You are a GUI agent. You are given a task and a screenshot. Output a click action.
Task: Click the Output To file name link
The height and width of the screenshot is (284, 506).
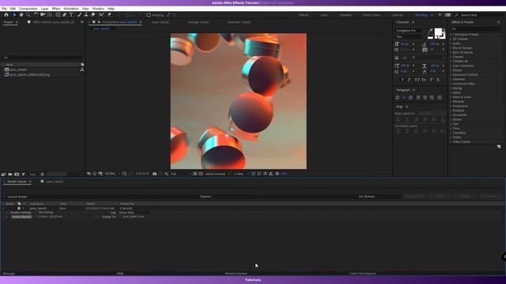click(134, 217)
